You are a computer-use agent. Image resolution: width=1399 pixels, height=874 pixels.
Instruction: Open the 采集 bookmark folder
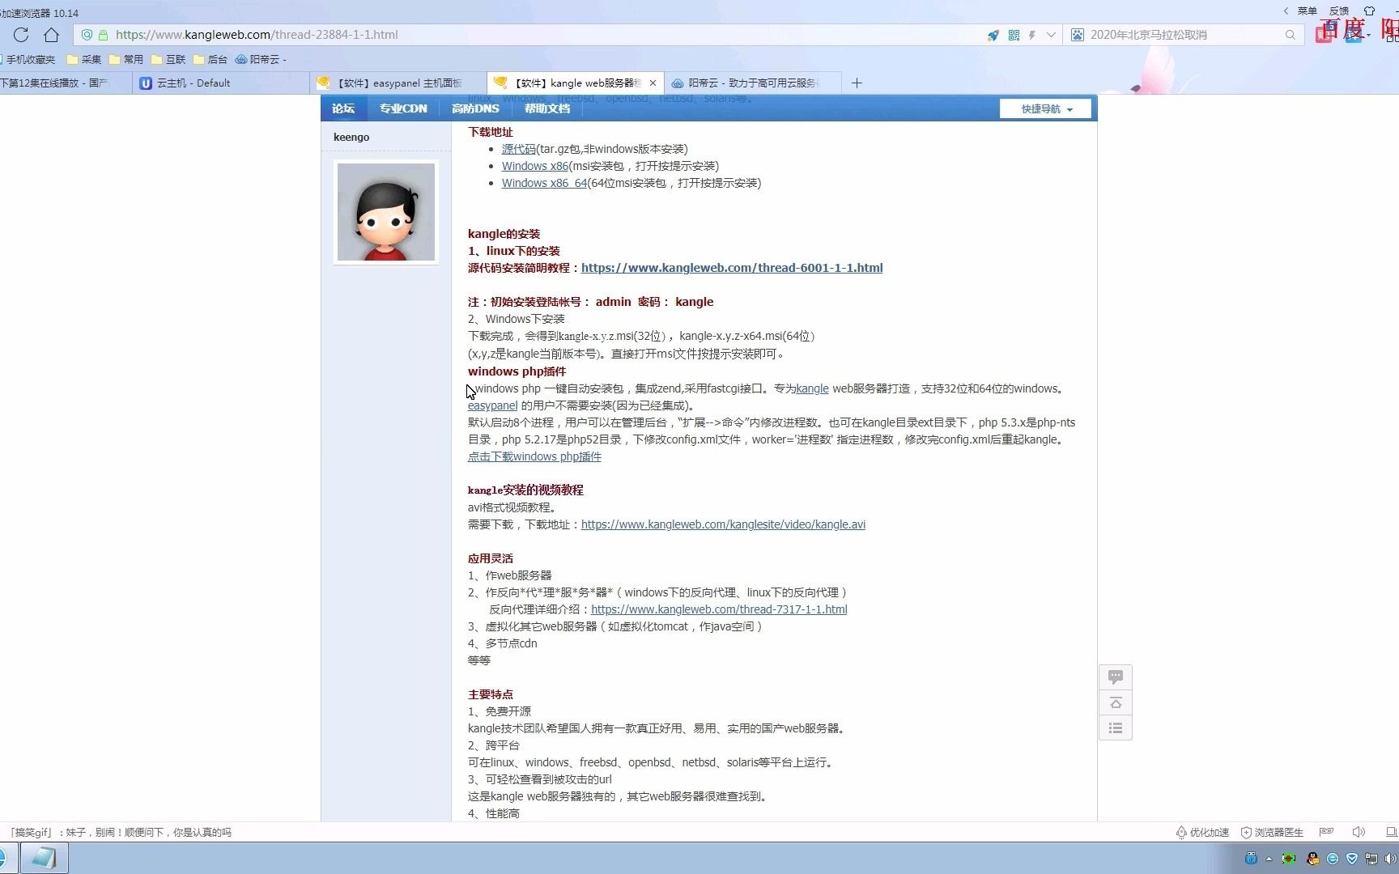(84, 59)
